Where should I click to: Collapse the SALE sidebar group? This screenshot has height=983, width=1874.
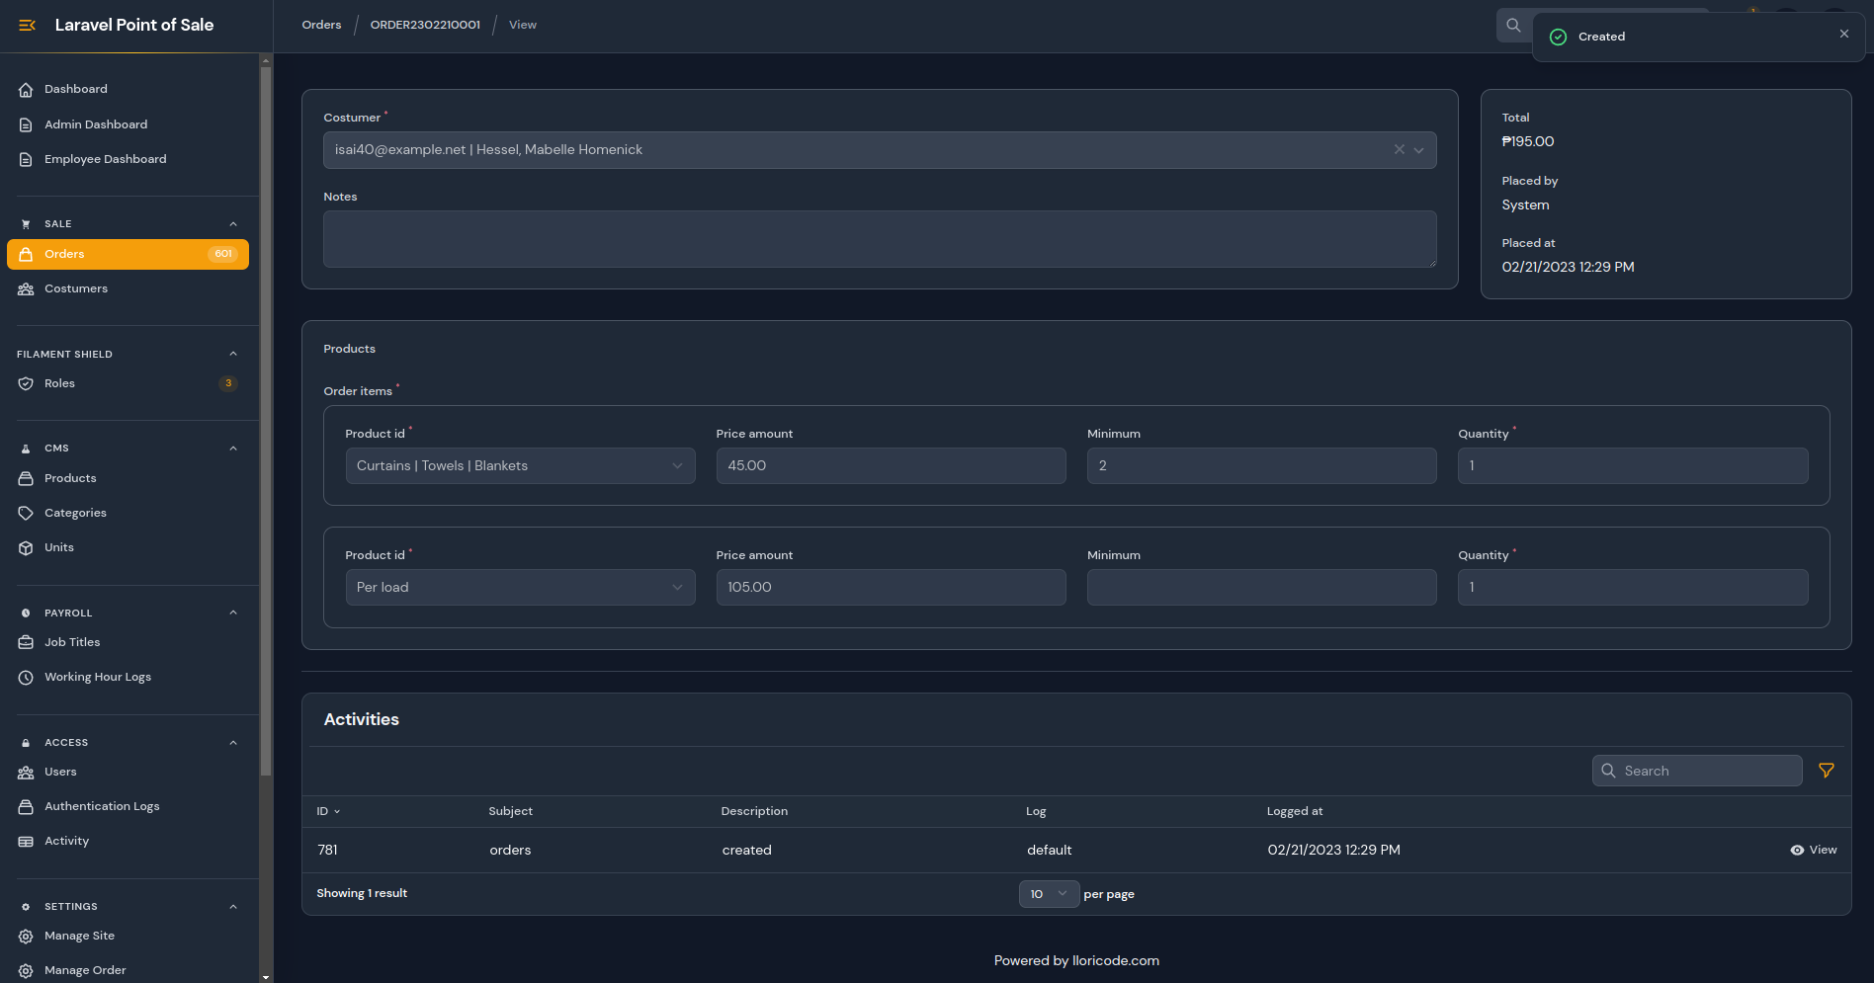point(233,223)
